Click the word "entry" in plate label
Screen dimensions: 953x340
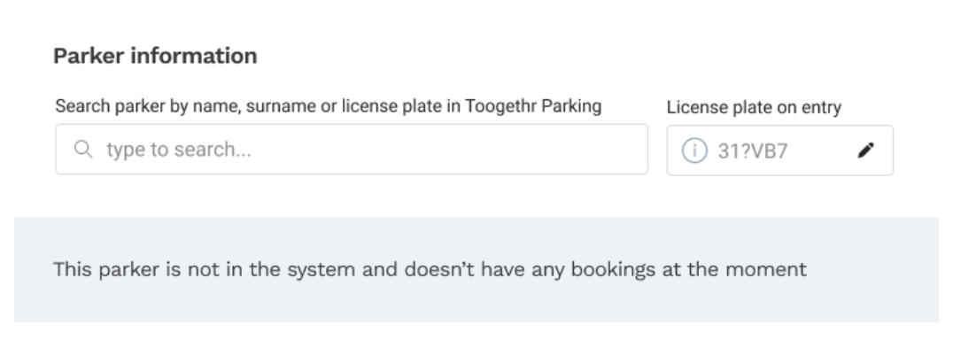coord(821,107)
